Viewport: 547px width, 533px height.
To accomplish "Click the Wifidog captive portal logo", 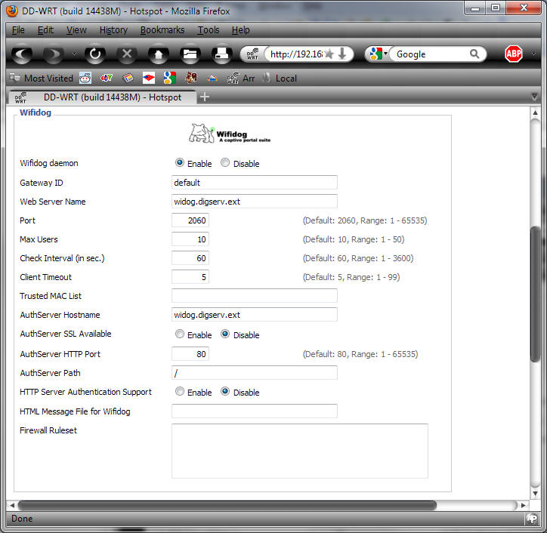I will [230, 134].
